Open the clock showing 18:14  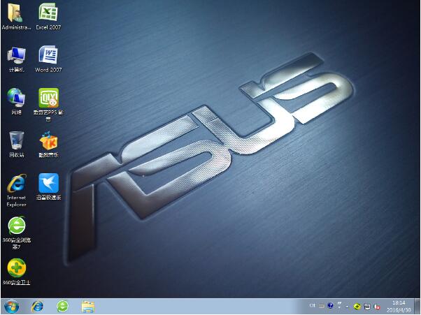[399, 306]
